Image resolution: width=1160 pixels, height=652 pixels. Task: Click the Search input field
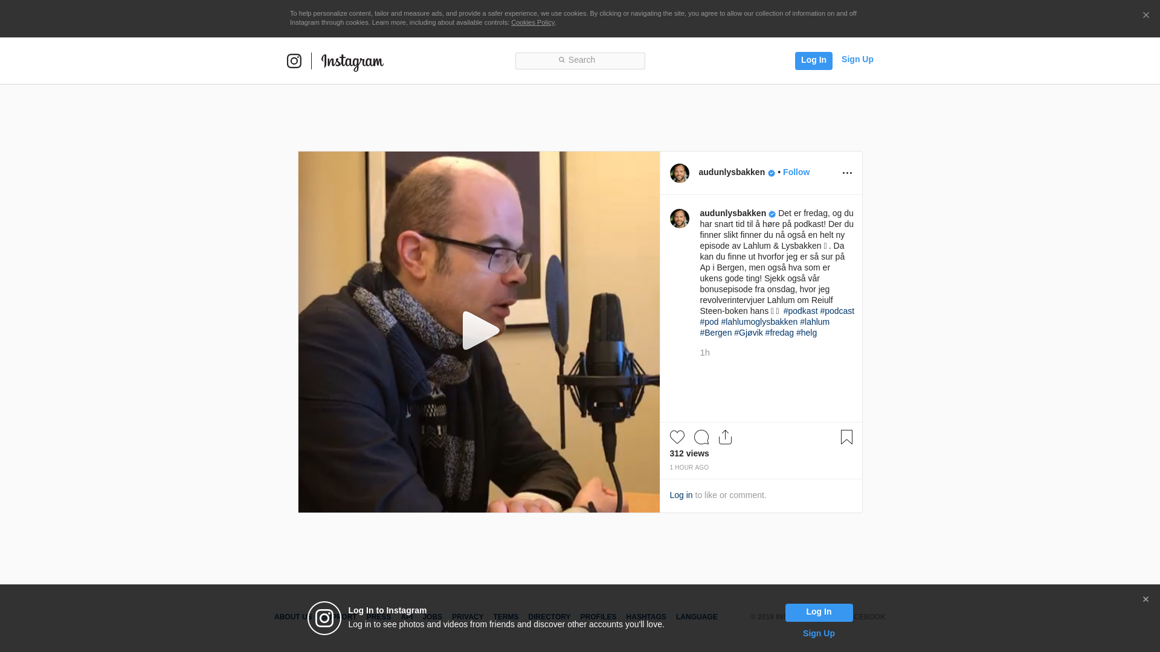(x=580, y=60)
